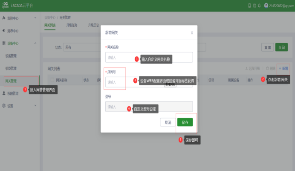295x171 pixels.
Task: Open the notification bell icon
Action: pyautogui.click(x=259, y=6)
